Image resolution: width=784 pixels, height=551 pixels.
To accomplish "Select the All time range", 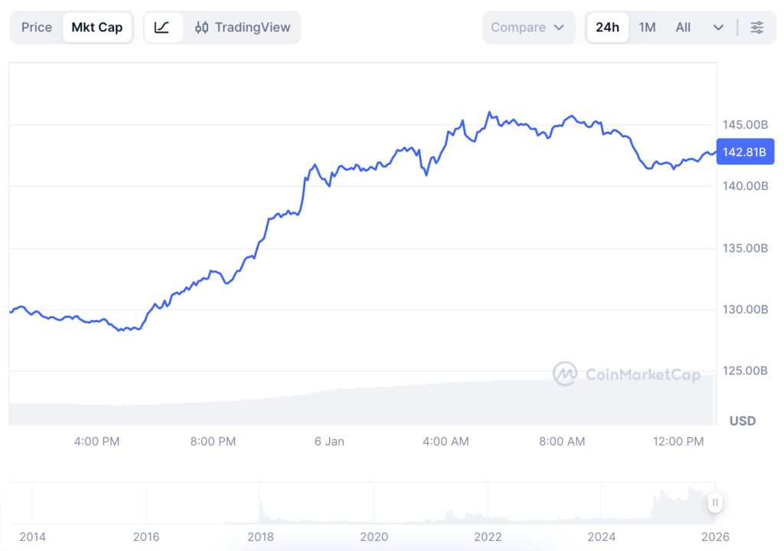I will point(683,28).
